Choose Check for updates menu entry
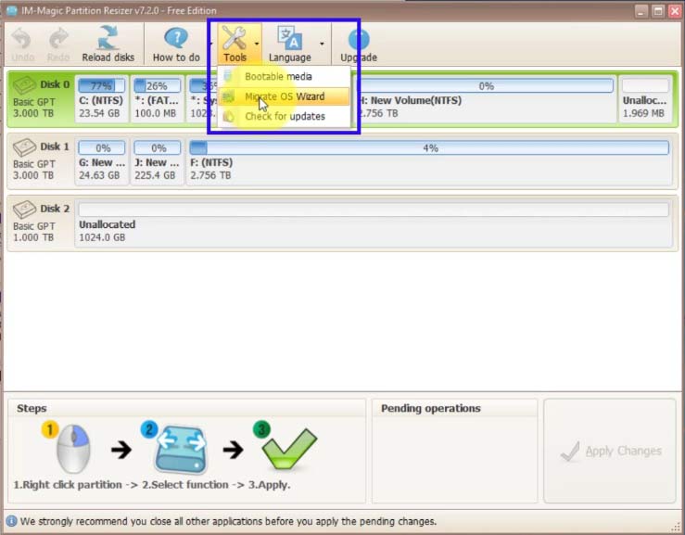This screenshot has height=535, width=685. coord(284,116)
